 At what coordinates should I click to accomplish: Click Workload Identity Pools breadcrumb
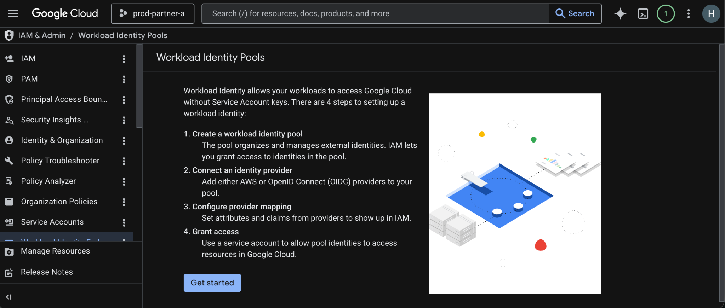pyautogui.click(x=123, y=35)
